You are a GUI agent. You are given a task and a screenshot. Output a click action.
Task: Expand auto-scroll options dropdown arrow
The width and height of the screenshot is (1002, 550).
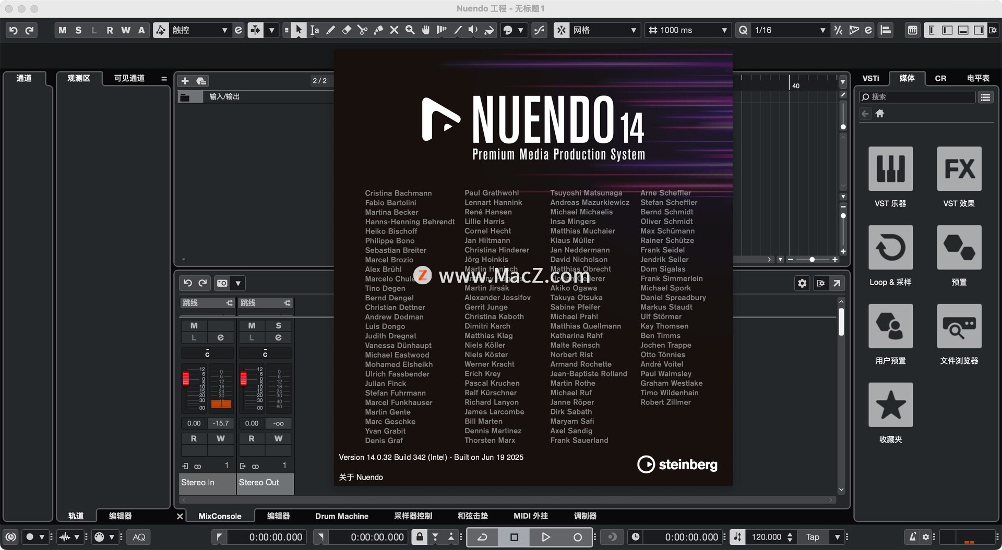point(272,30)
